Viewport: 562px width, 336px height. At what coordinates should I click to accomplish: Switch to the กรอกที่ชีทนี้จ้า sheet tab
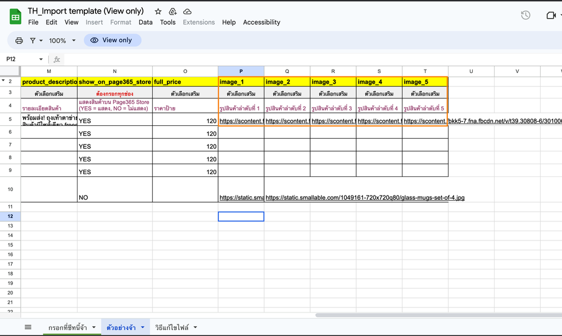pos(68,328)
